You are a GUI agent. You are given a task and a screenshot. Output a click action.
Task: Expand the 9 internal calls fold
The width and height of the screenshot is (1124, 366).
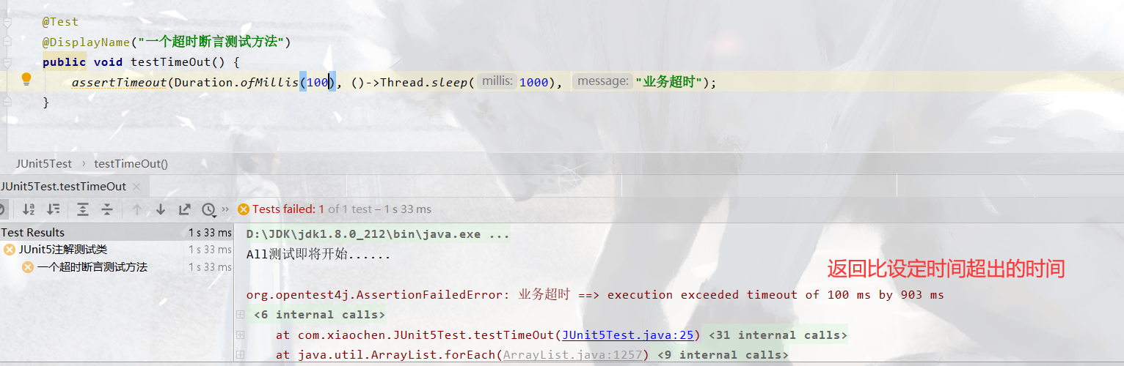pos(723,355)
